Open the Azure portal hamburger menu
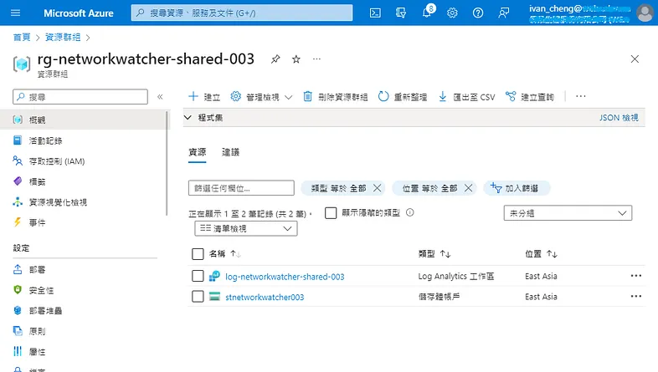 click(16, 13)
